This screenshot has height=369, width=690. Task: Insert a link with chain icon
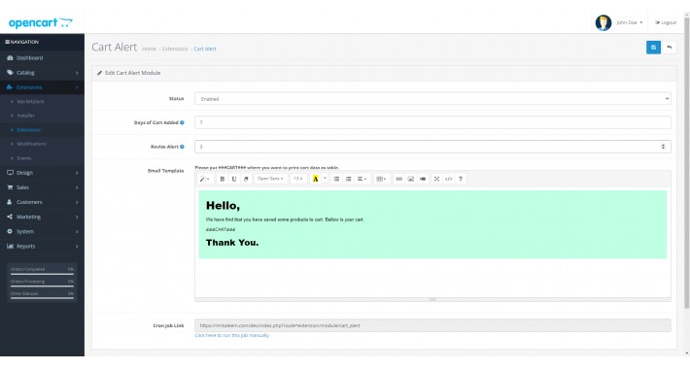pos(398,179)
